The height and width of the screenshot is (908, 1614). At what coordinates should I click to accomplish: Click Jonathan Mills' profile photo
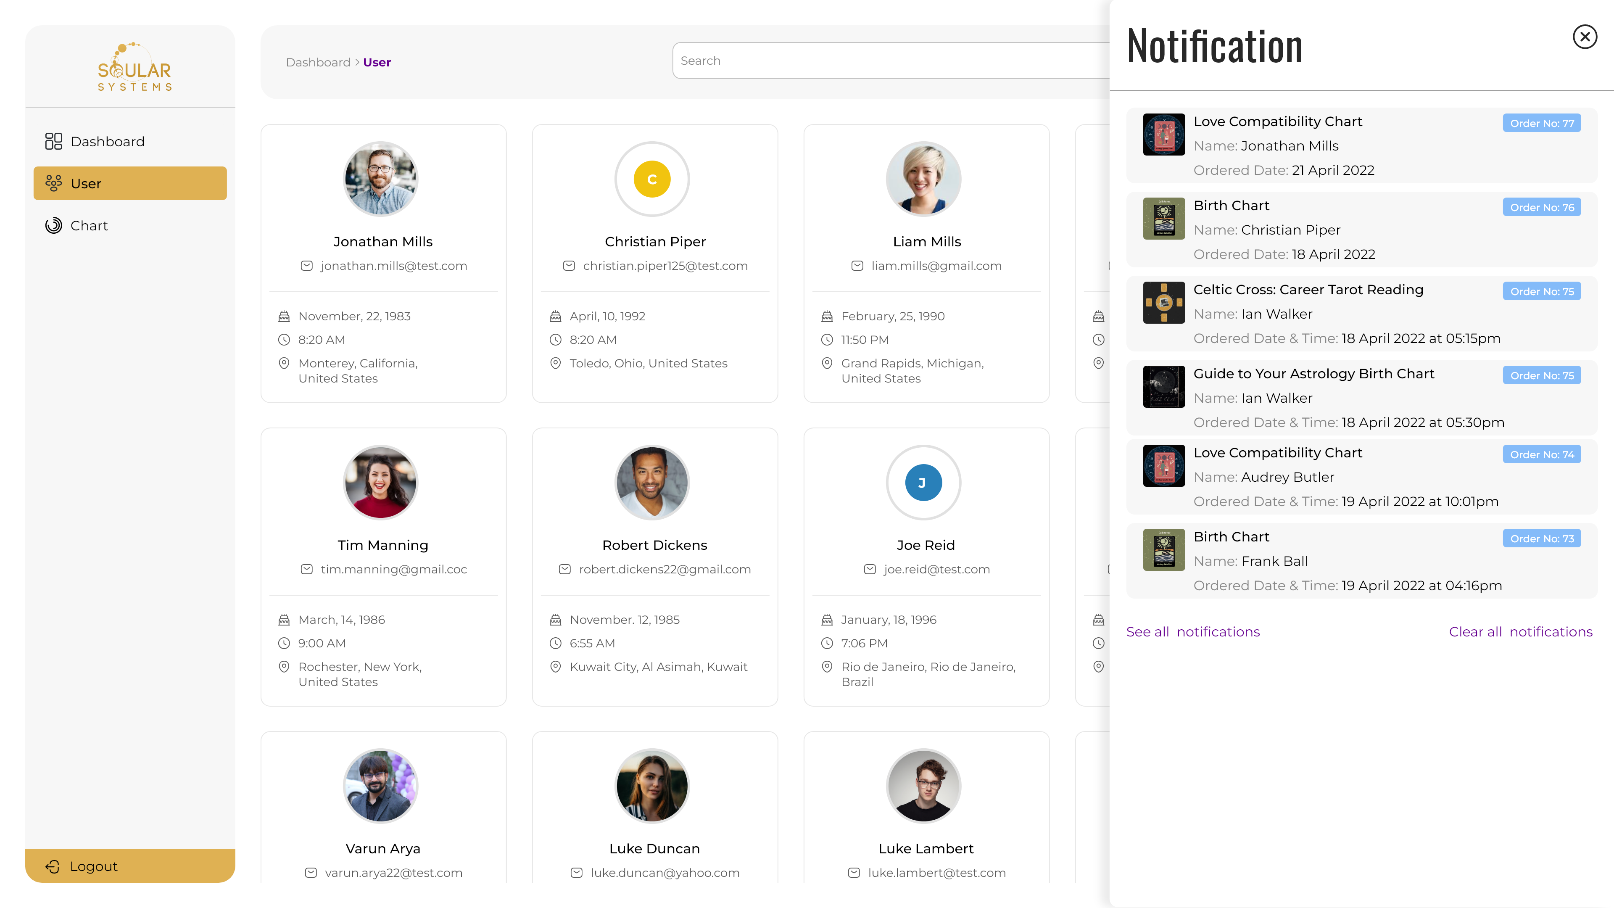(x=381, y=179)
